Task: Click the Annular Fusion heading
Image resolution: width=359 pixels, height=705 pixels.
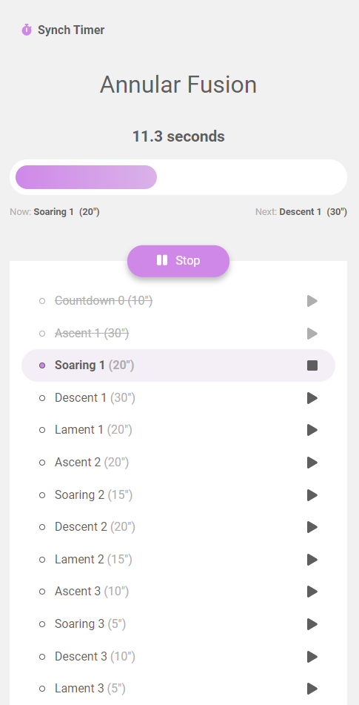Action: [x=178, y=85]
